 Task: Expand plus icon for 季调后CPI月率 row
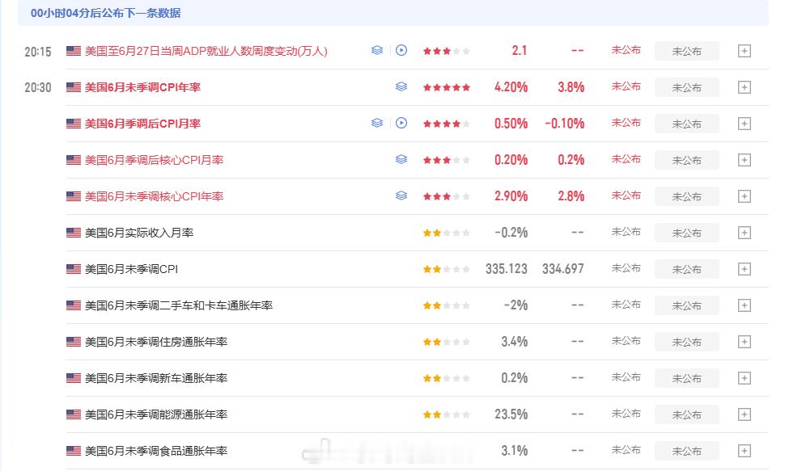(745, 124)
